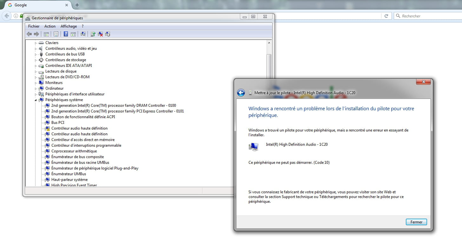The height and width of the screenshot is (243, 462).
Task: Open a new browser tab with plus icon
Action: click(77, 5)
